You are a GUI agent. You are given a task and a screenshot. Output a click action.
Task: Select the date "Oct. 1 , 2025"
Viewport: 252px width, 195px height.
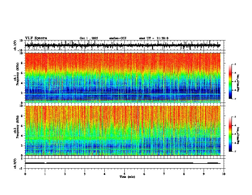(x=89, y=38)
